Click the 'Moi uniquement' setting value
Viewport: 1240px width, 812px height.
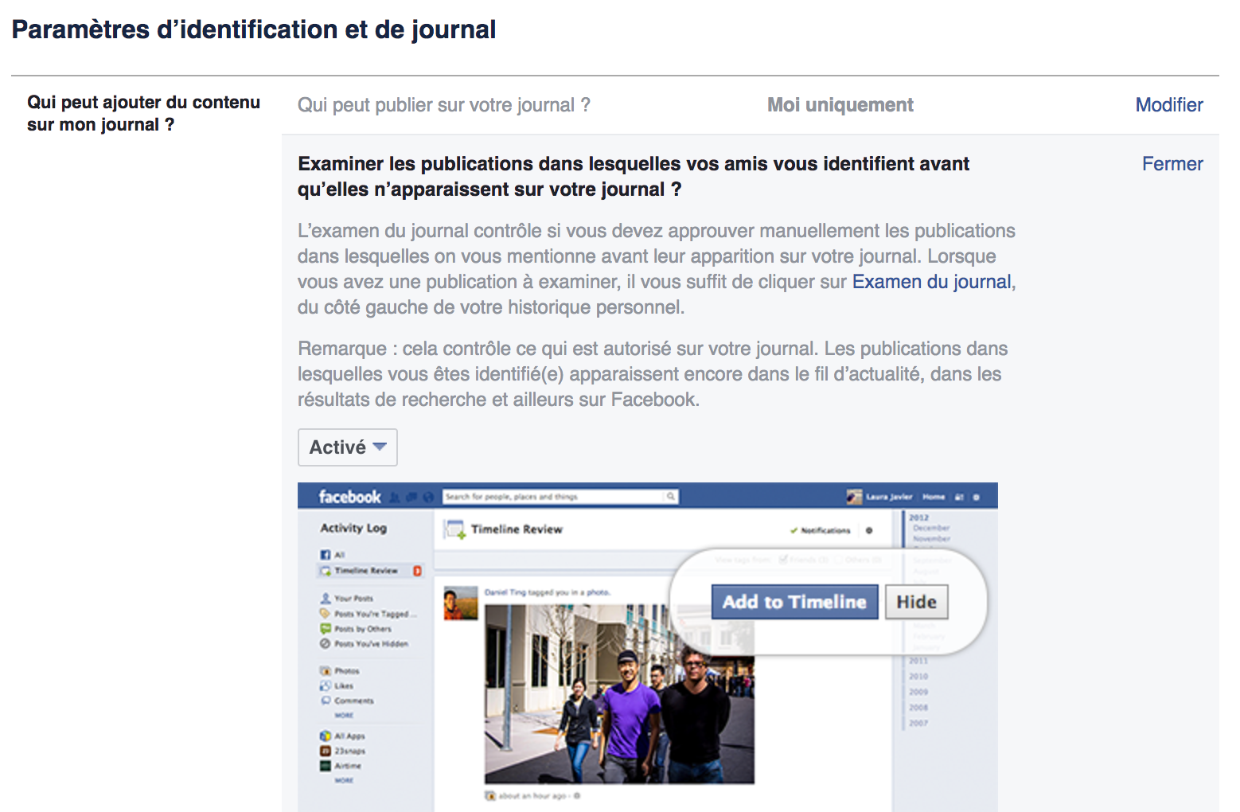pos(840,105)
